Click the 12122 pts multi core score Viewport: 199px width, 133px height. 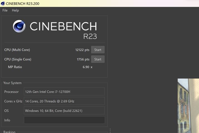[82, 50]
